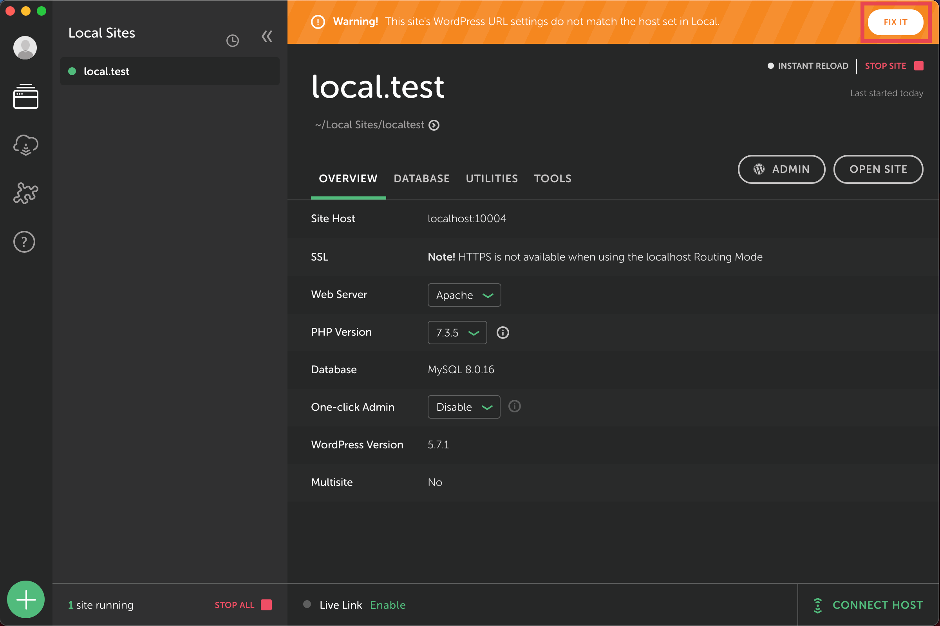Click the Connect Host dots icon

[x=818, y=605]
